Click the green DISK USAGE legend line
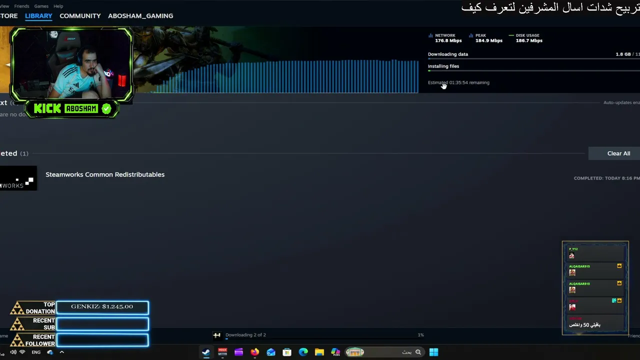Viewport: 640px width, 360px height. (x=511, y=35)
